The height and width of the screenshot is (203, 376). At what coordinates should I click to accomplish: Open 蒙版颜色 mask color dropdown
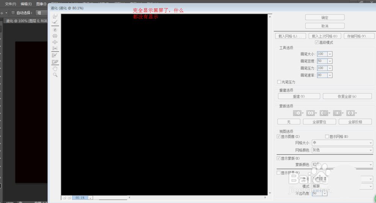pos(342,164)
